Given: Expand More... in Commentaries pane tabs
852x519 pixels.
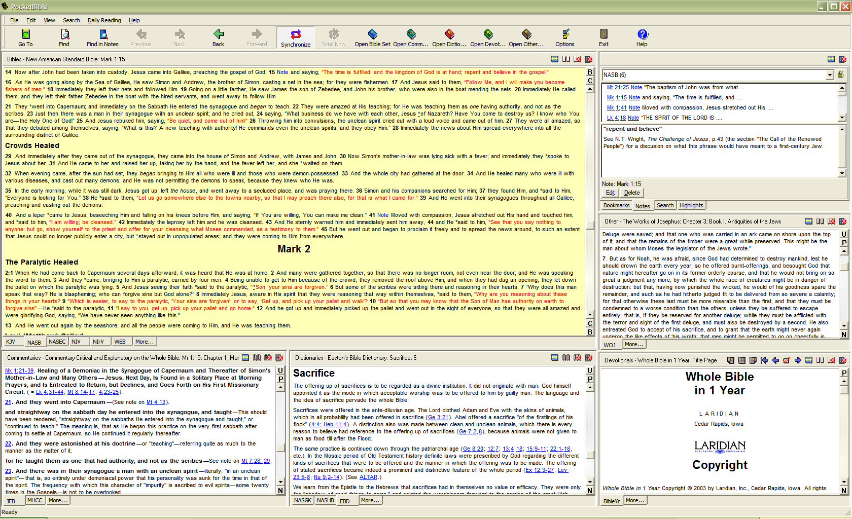Looking at the screenshot, I should (57, 500).
